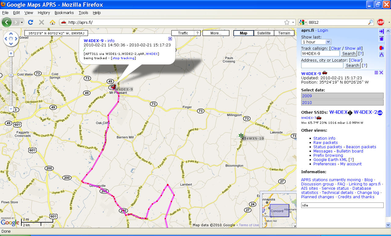Image resolution: width=391 pixels, height=236 pixels.
Task: Click the W4DEX-7 car icon
Action: (x=319, y=118)
